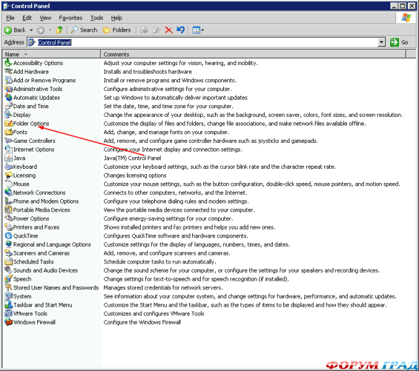Click the Go button
The image size is (419, 371).
[x=399, y=43]
